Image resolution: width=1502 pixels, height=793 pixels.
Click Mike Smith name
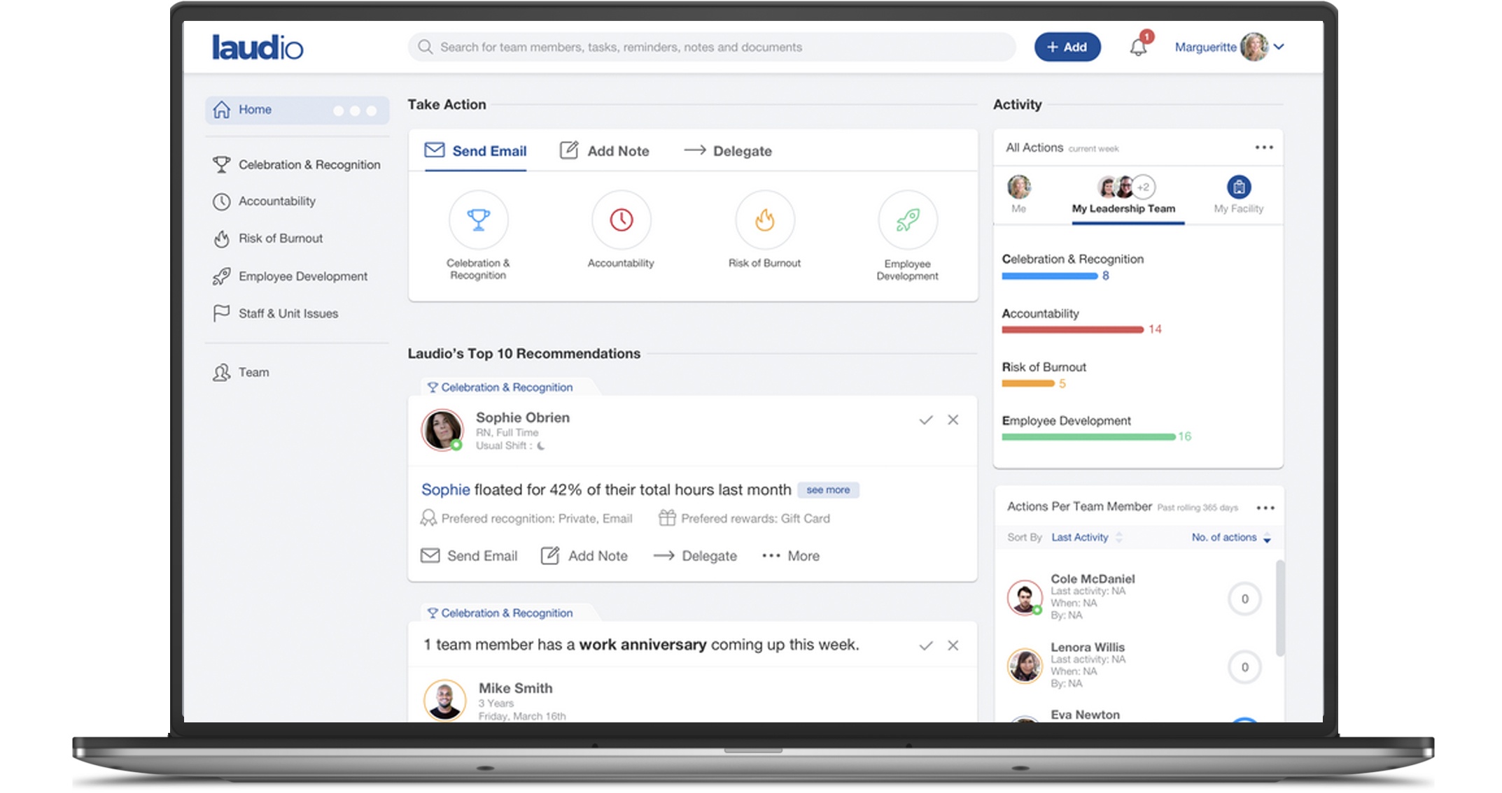pos(516,688)
